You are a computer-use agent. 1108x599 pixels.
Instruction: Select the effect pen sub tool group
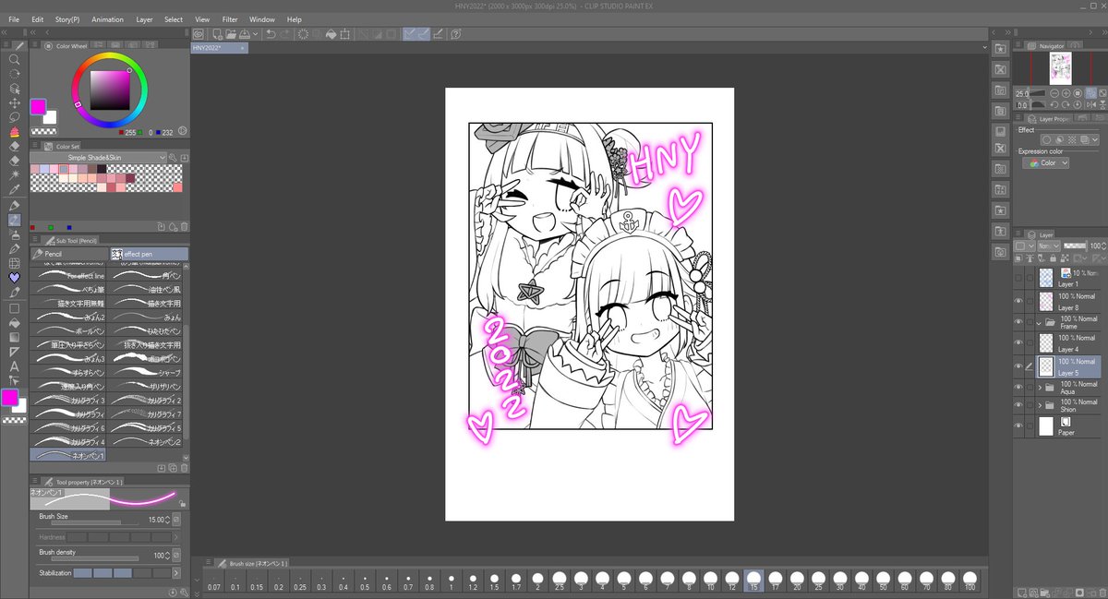tap(149, 253)
